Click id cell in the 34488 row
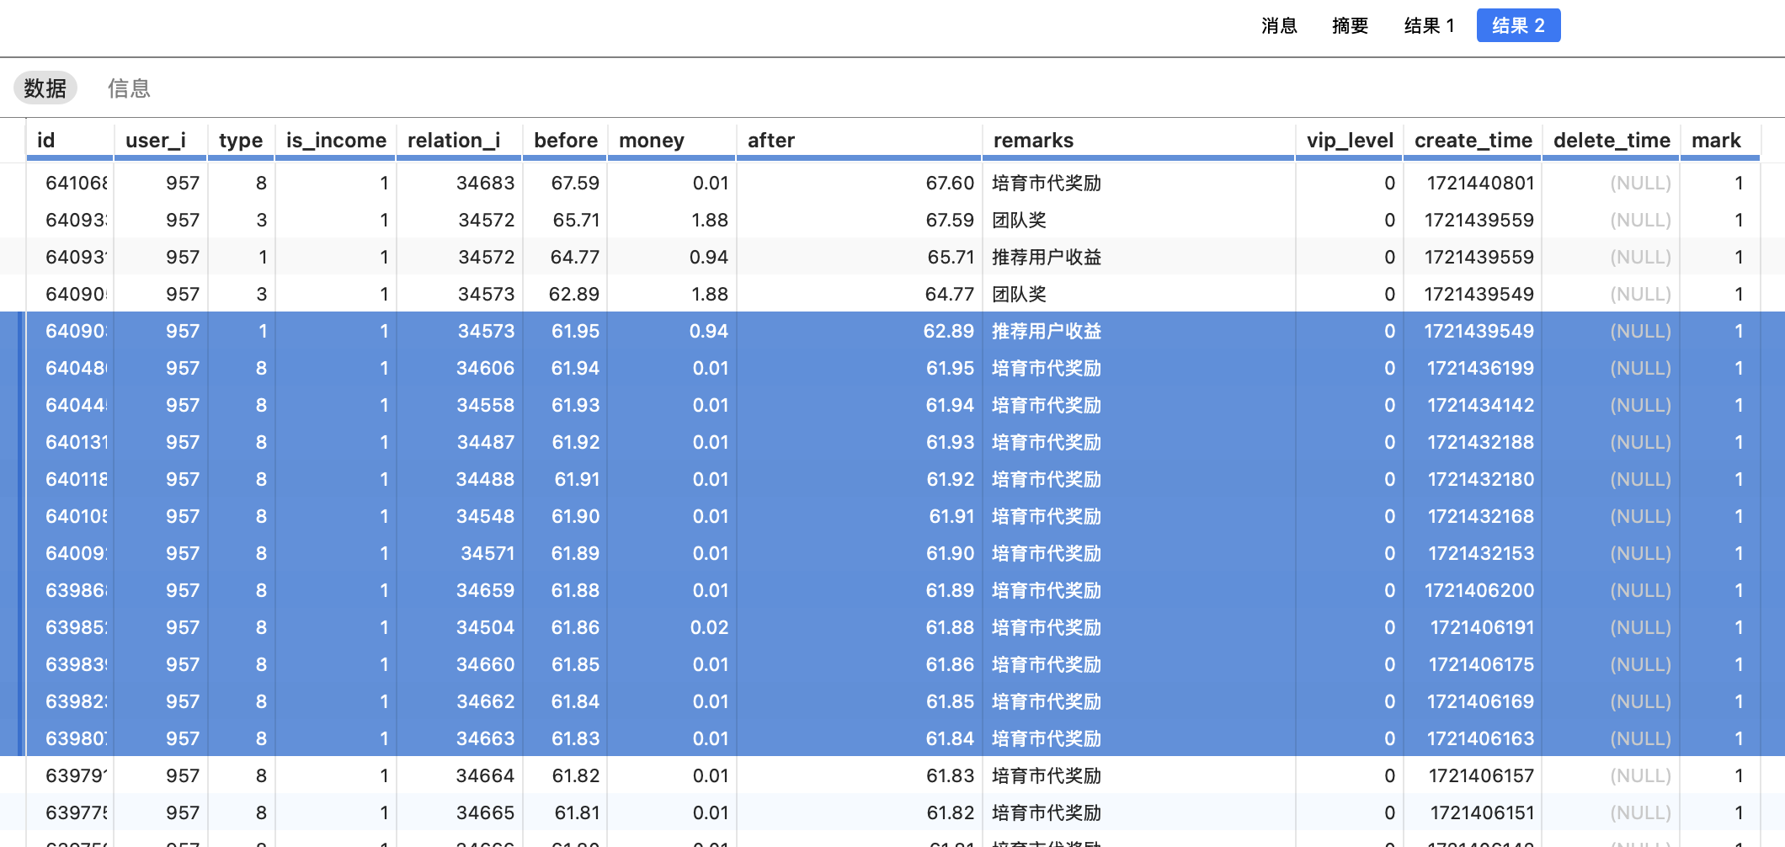 76,480
